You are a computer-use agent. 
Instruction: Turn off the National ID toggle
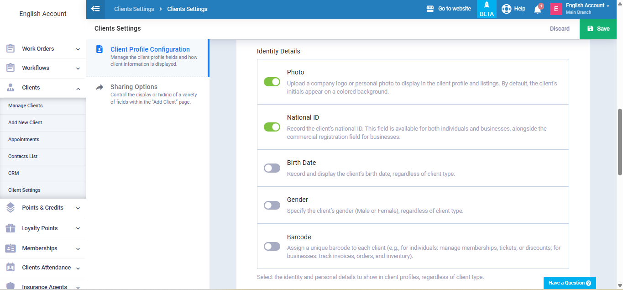pos(272,127)
